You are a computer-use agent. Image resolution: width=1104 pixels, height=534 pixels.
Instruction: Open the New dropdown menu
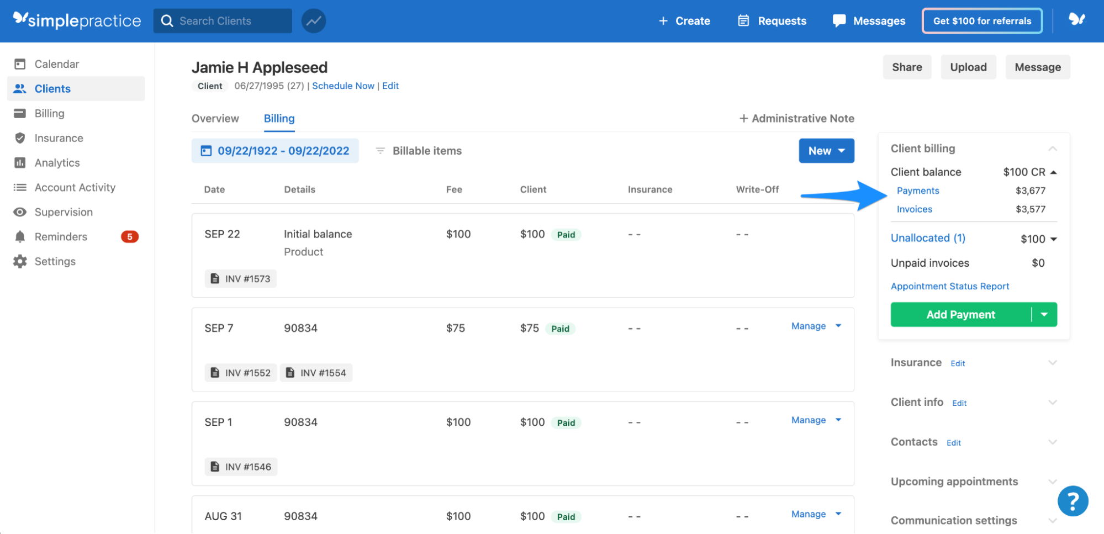coord(826,150)
